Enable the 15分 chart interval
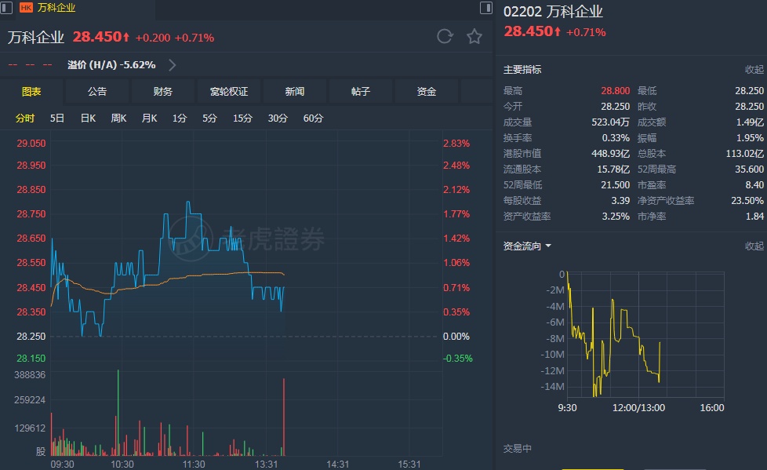 pyautogui.click(x=242, y=118)
